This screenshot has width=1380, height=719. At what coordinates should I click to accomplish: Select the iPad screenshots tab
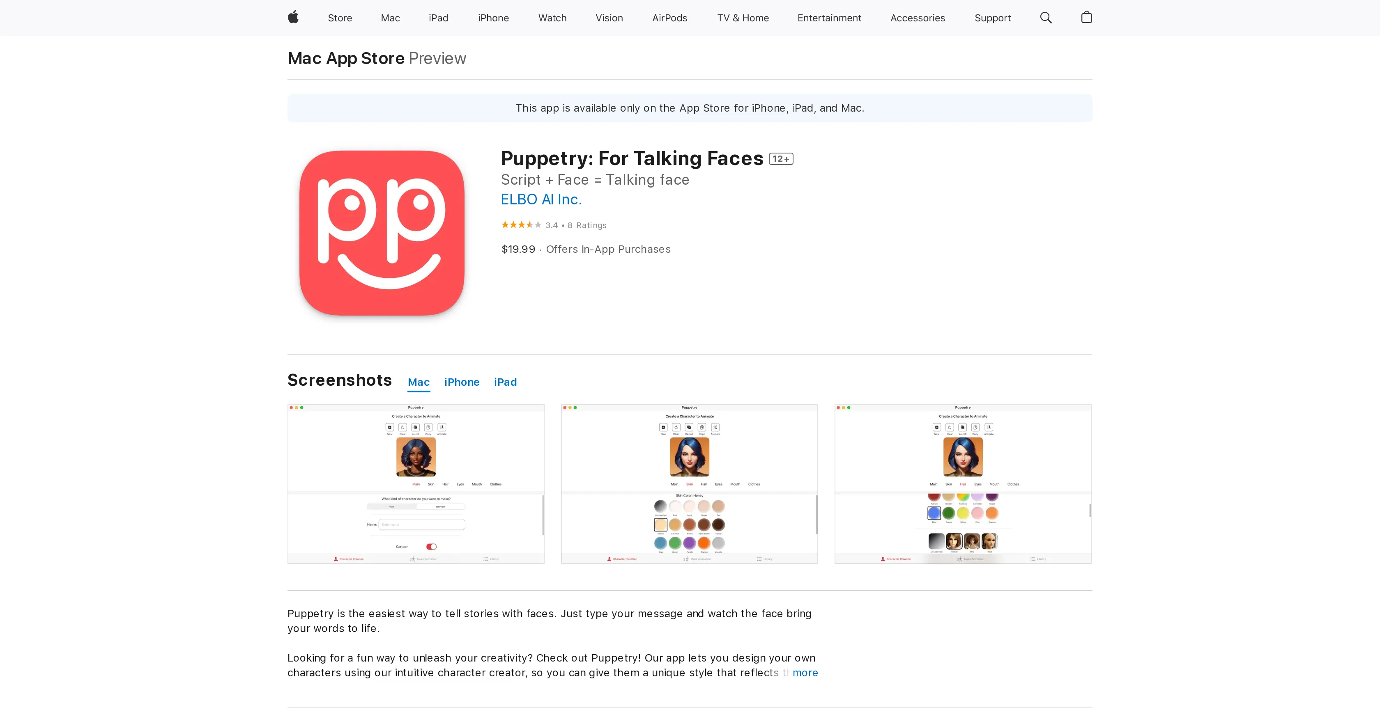(x=505, y=382)
